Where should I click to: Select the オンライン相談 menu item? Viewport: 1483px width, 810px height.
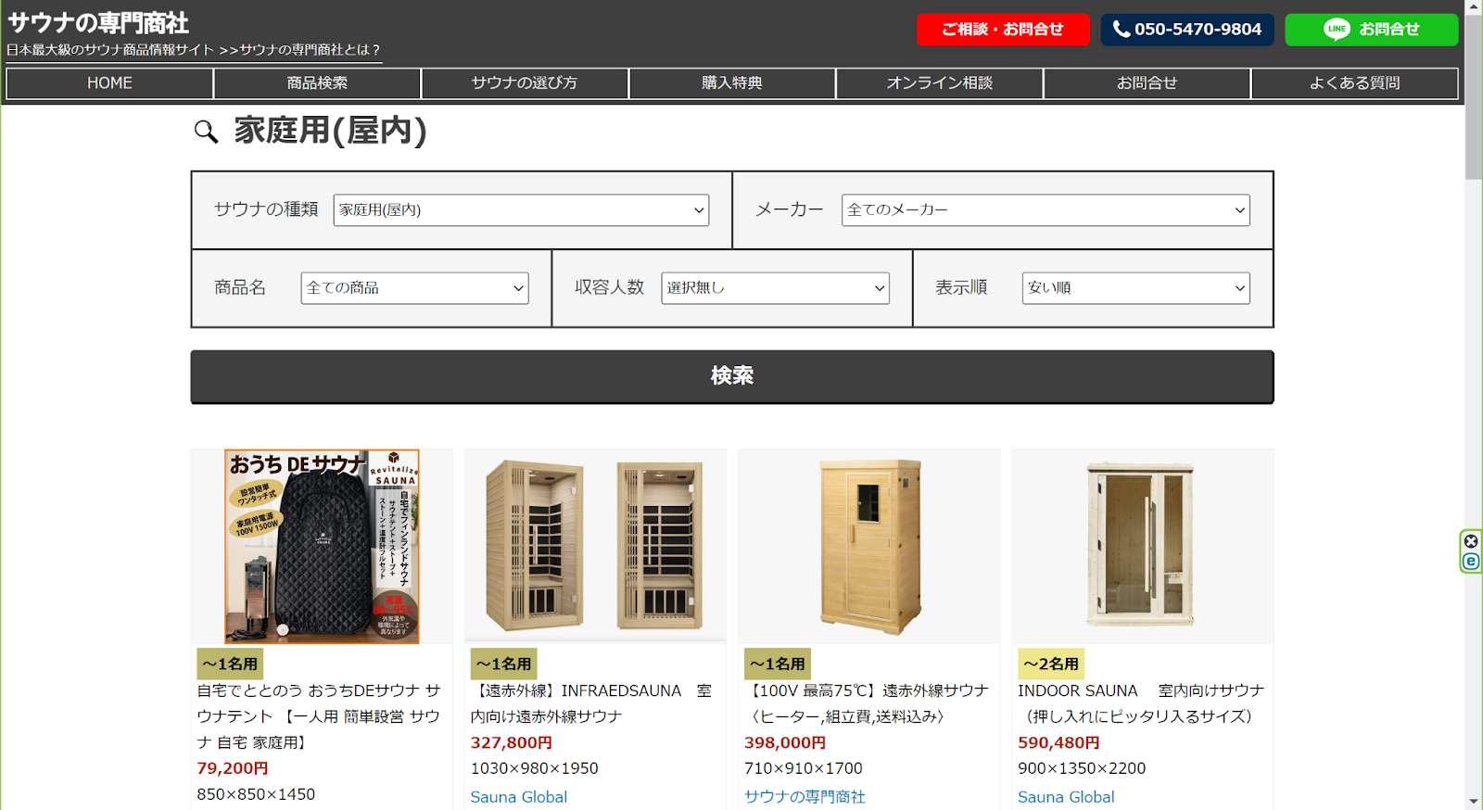coord(939,83)
